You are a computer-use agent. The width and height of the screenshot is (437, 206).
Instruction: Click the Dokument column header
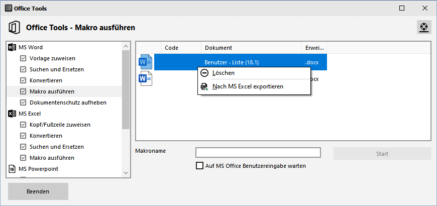251,48
